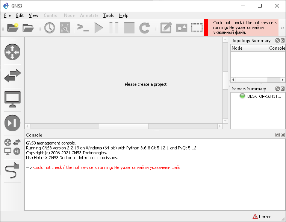Float the Console panel
This screenshot has width=286, height=222.
click(277, 135)
